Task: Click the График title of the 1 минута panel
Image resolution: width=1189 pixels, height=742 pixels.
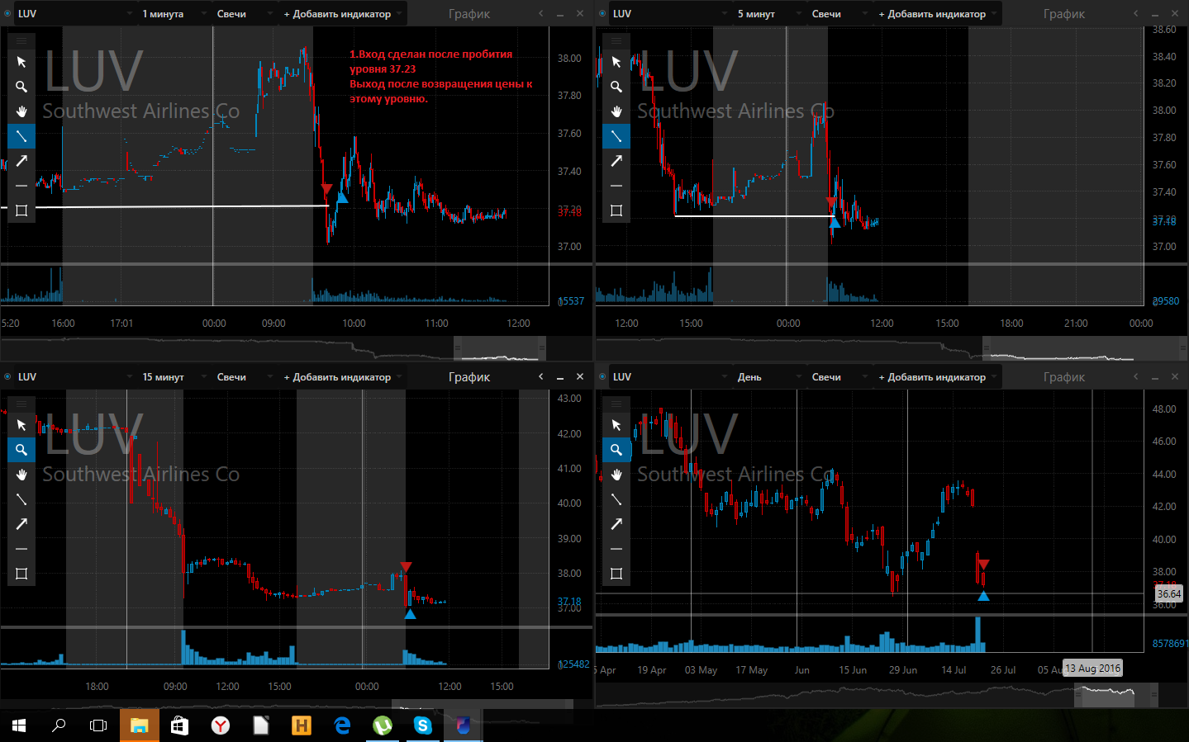Action: (469, 14)
